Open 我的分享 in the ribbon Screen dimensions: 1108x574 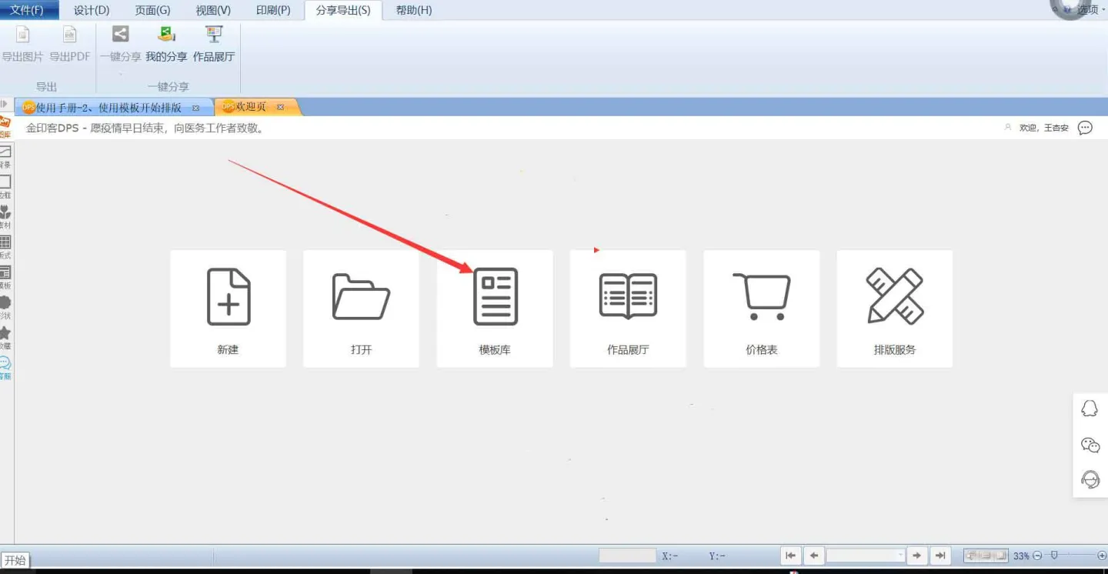[166, 45]
